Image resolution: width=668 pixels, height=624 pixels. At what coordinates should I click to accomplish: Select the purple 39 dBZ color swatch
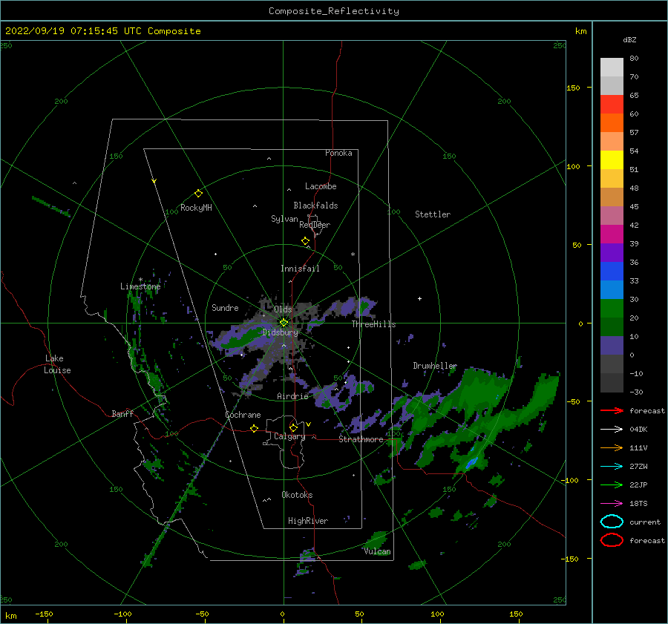click(x=612, y=253)
